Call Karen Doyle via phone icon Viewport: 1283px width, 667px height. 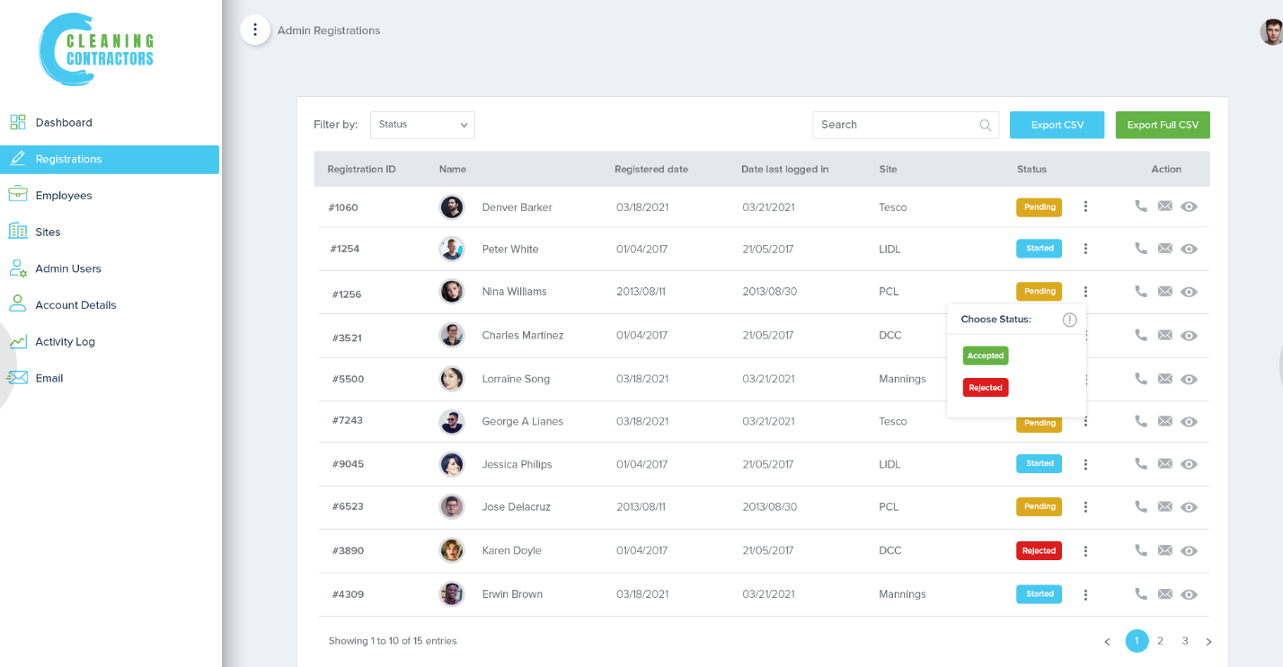[1141, 550]
